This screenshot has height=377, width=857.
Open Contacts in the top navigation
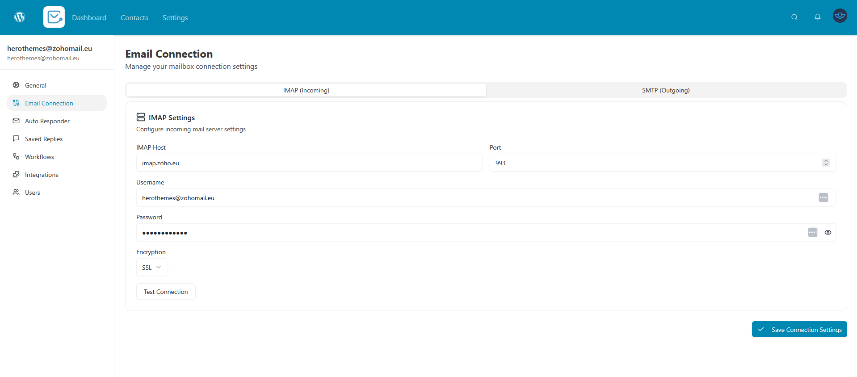[x=134, y=17]
